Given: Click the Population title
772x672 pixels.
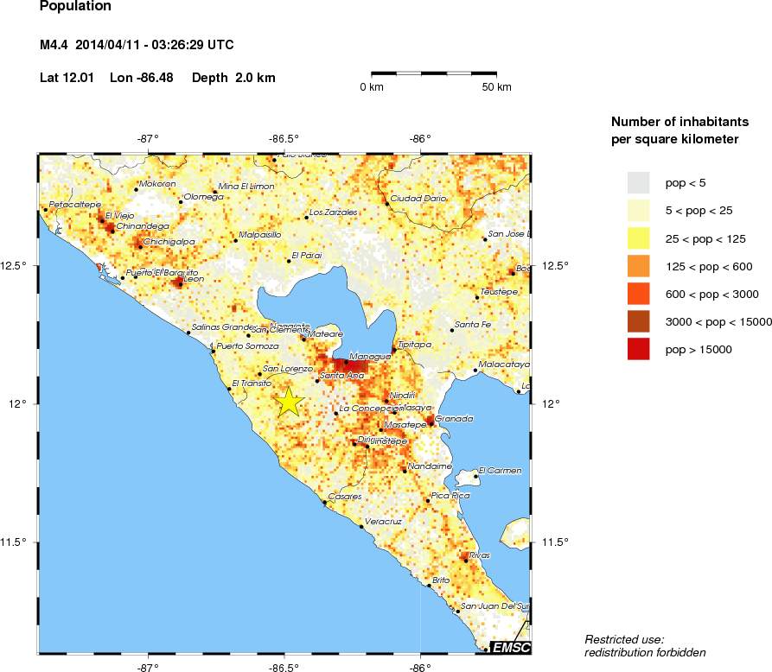Looking at the screenshot, I should tap(73, 7).
